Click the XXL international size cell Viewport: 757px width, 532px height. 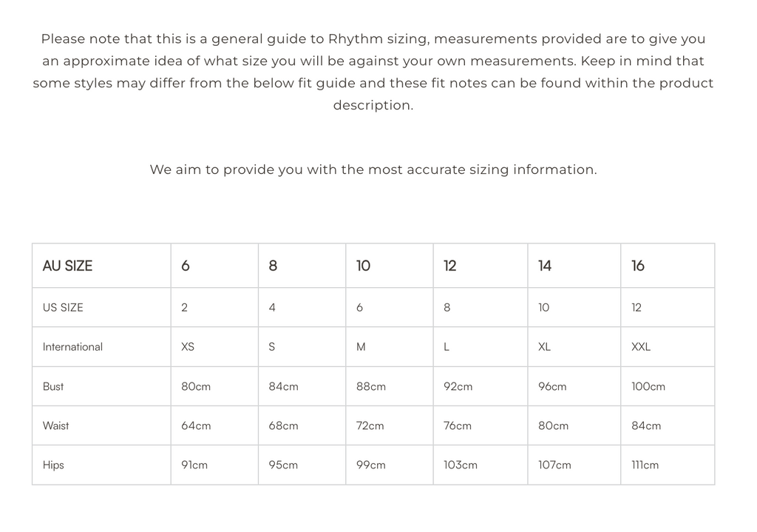pyautogui.click(x=641, y=346)
